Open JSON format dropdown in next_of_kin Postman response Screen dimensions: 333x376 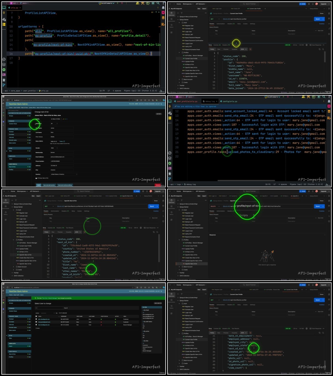78,232
